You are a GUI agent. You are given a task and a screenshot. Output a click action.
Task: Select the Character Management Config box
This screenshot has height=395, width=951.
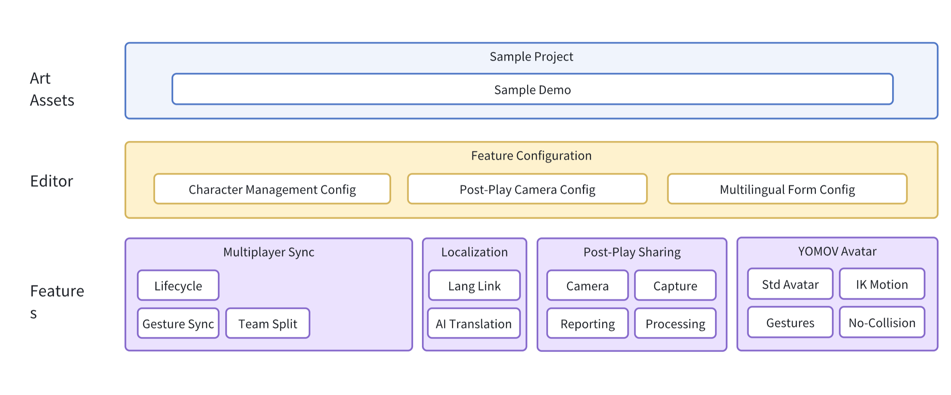point(272,189)
